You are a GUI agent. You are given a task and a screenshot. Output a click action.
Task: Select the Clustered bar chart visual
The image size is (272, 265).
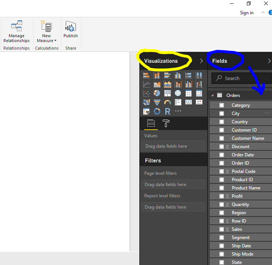pyautogui.click(x=168, y=76)
